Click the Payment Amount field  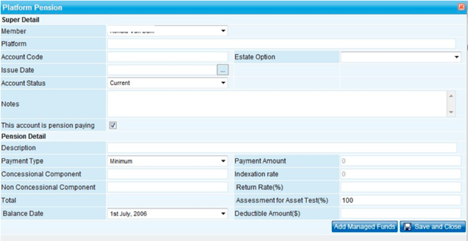point(401,161)
